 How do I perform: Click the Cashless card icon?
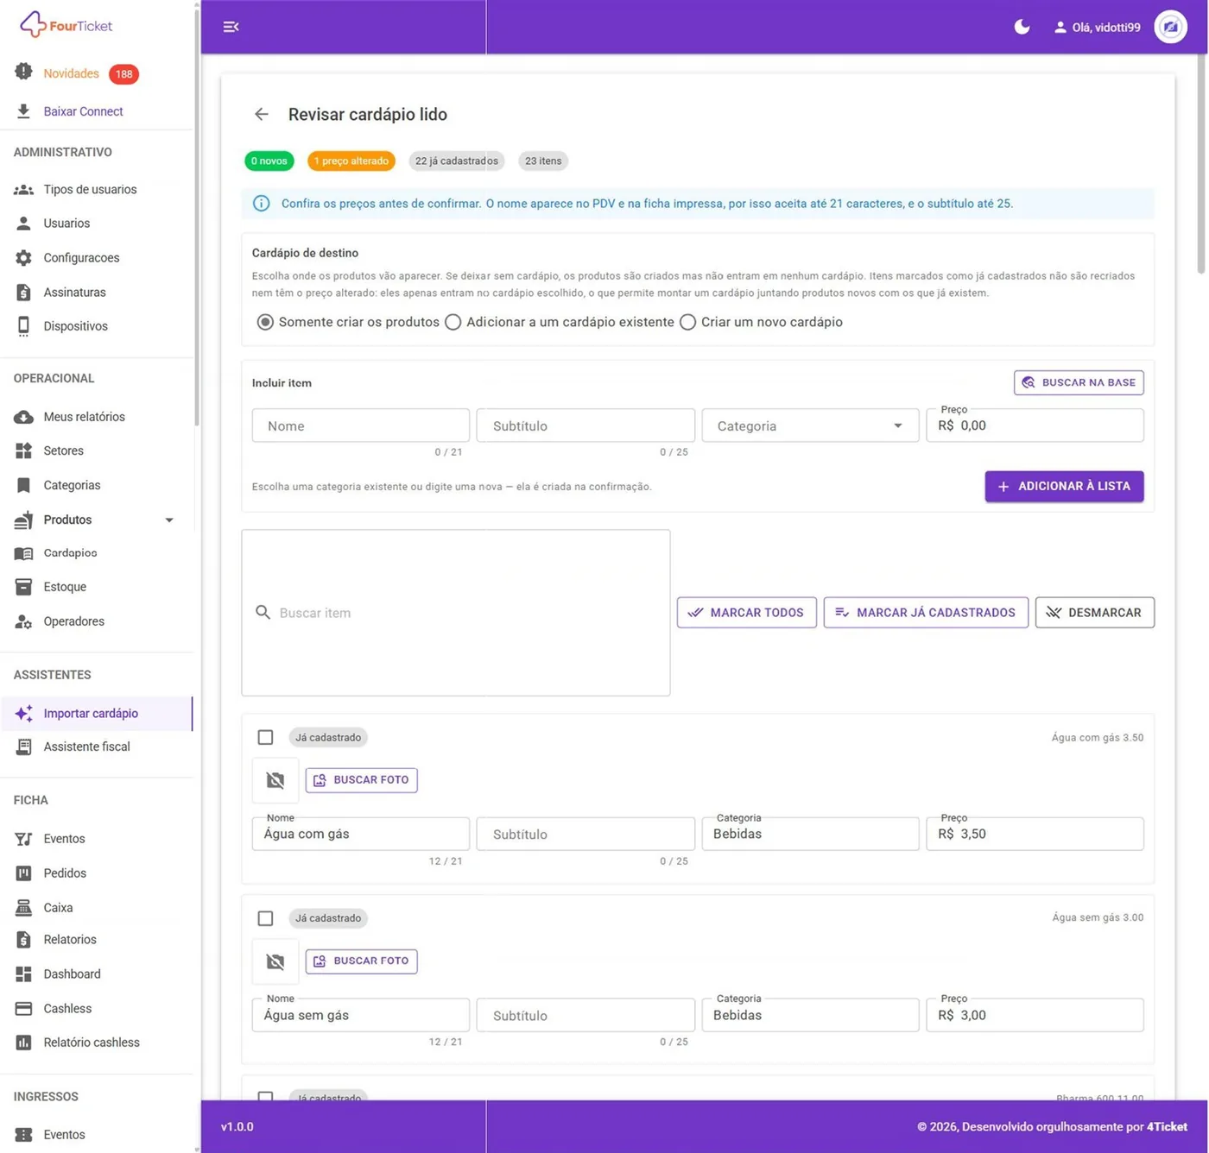click(x=23, y=1008)
